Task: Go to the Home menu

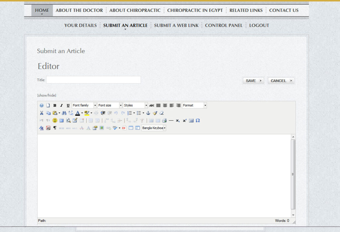Action: click(42, 10)
